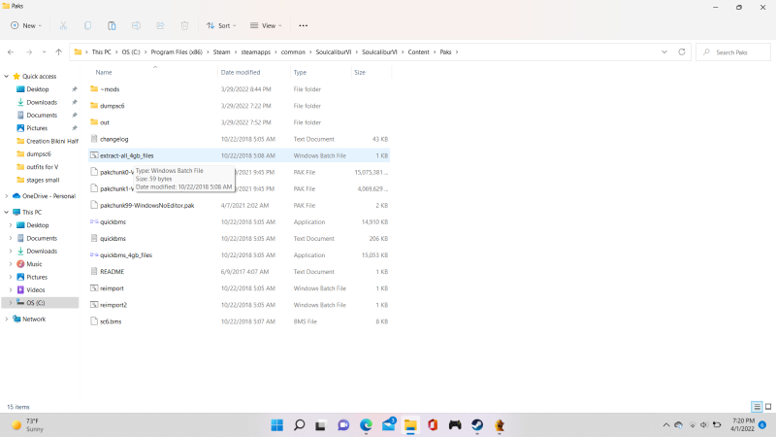Image resolution: width=776 pixels, height=437 pixels.
Task: Expand OneDrive - Personal tree node
Action: pos(7,196)
